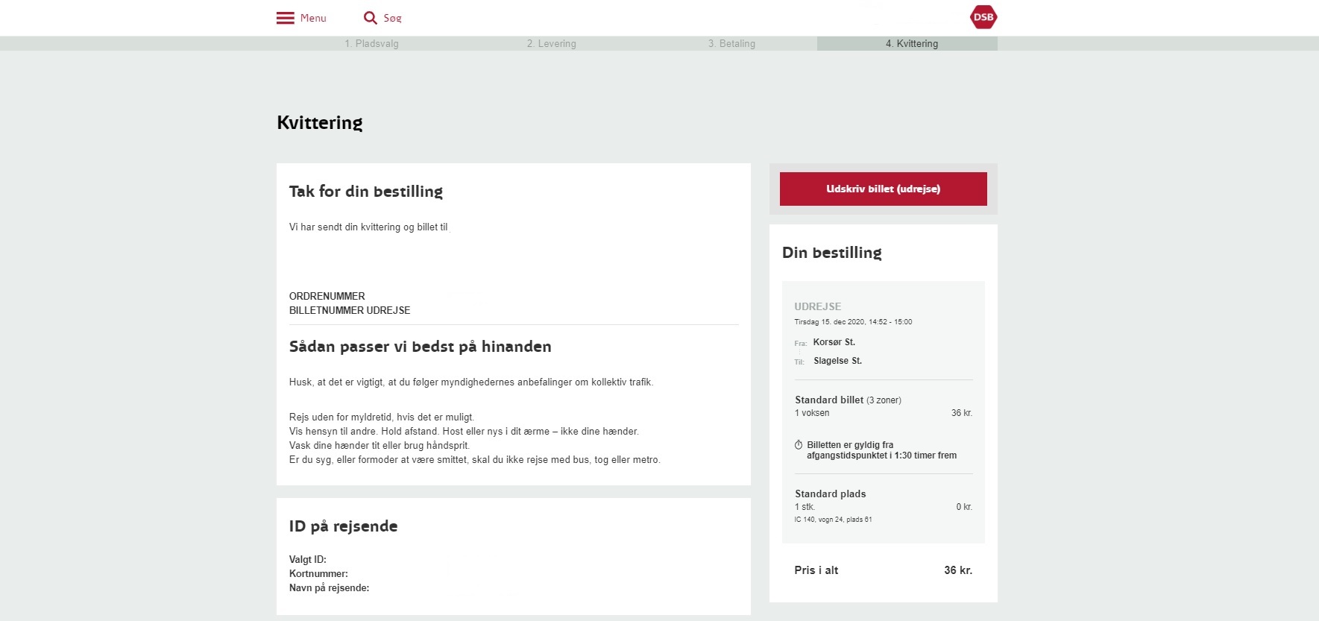
Task: Click the Søg label
Action: (x=392, y=18)
